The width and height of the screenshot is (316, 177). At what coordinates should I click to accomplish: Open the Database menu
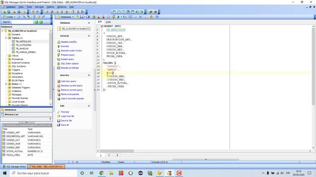[11, 7]
